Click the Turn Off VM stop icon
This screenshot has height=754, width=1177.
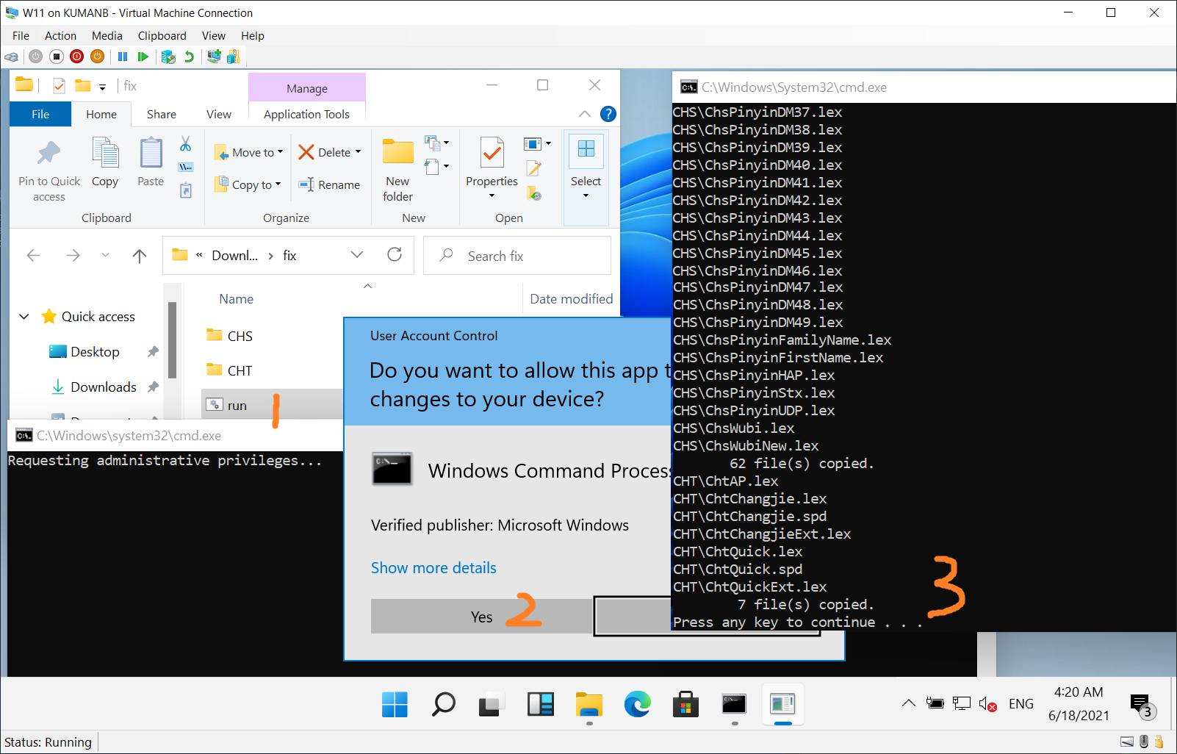click(x=56, y=57)
